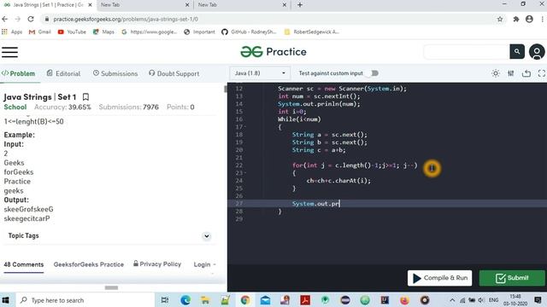
Task: Open the Java (1.8) language dropdown
Action: (x=260, y=73)
